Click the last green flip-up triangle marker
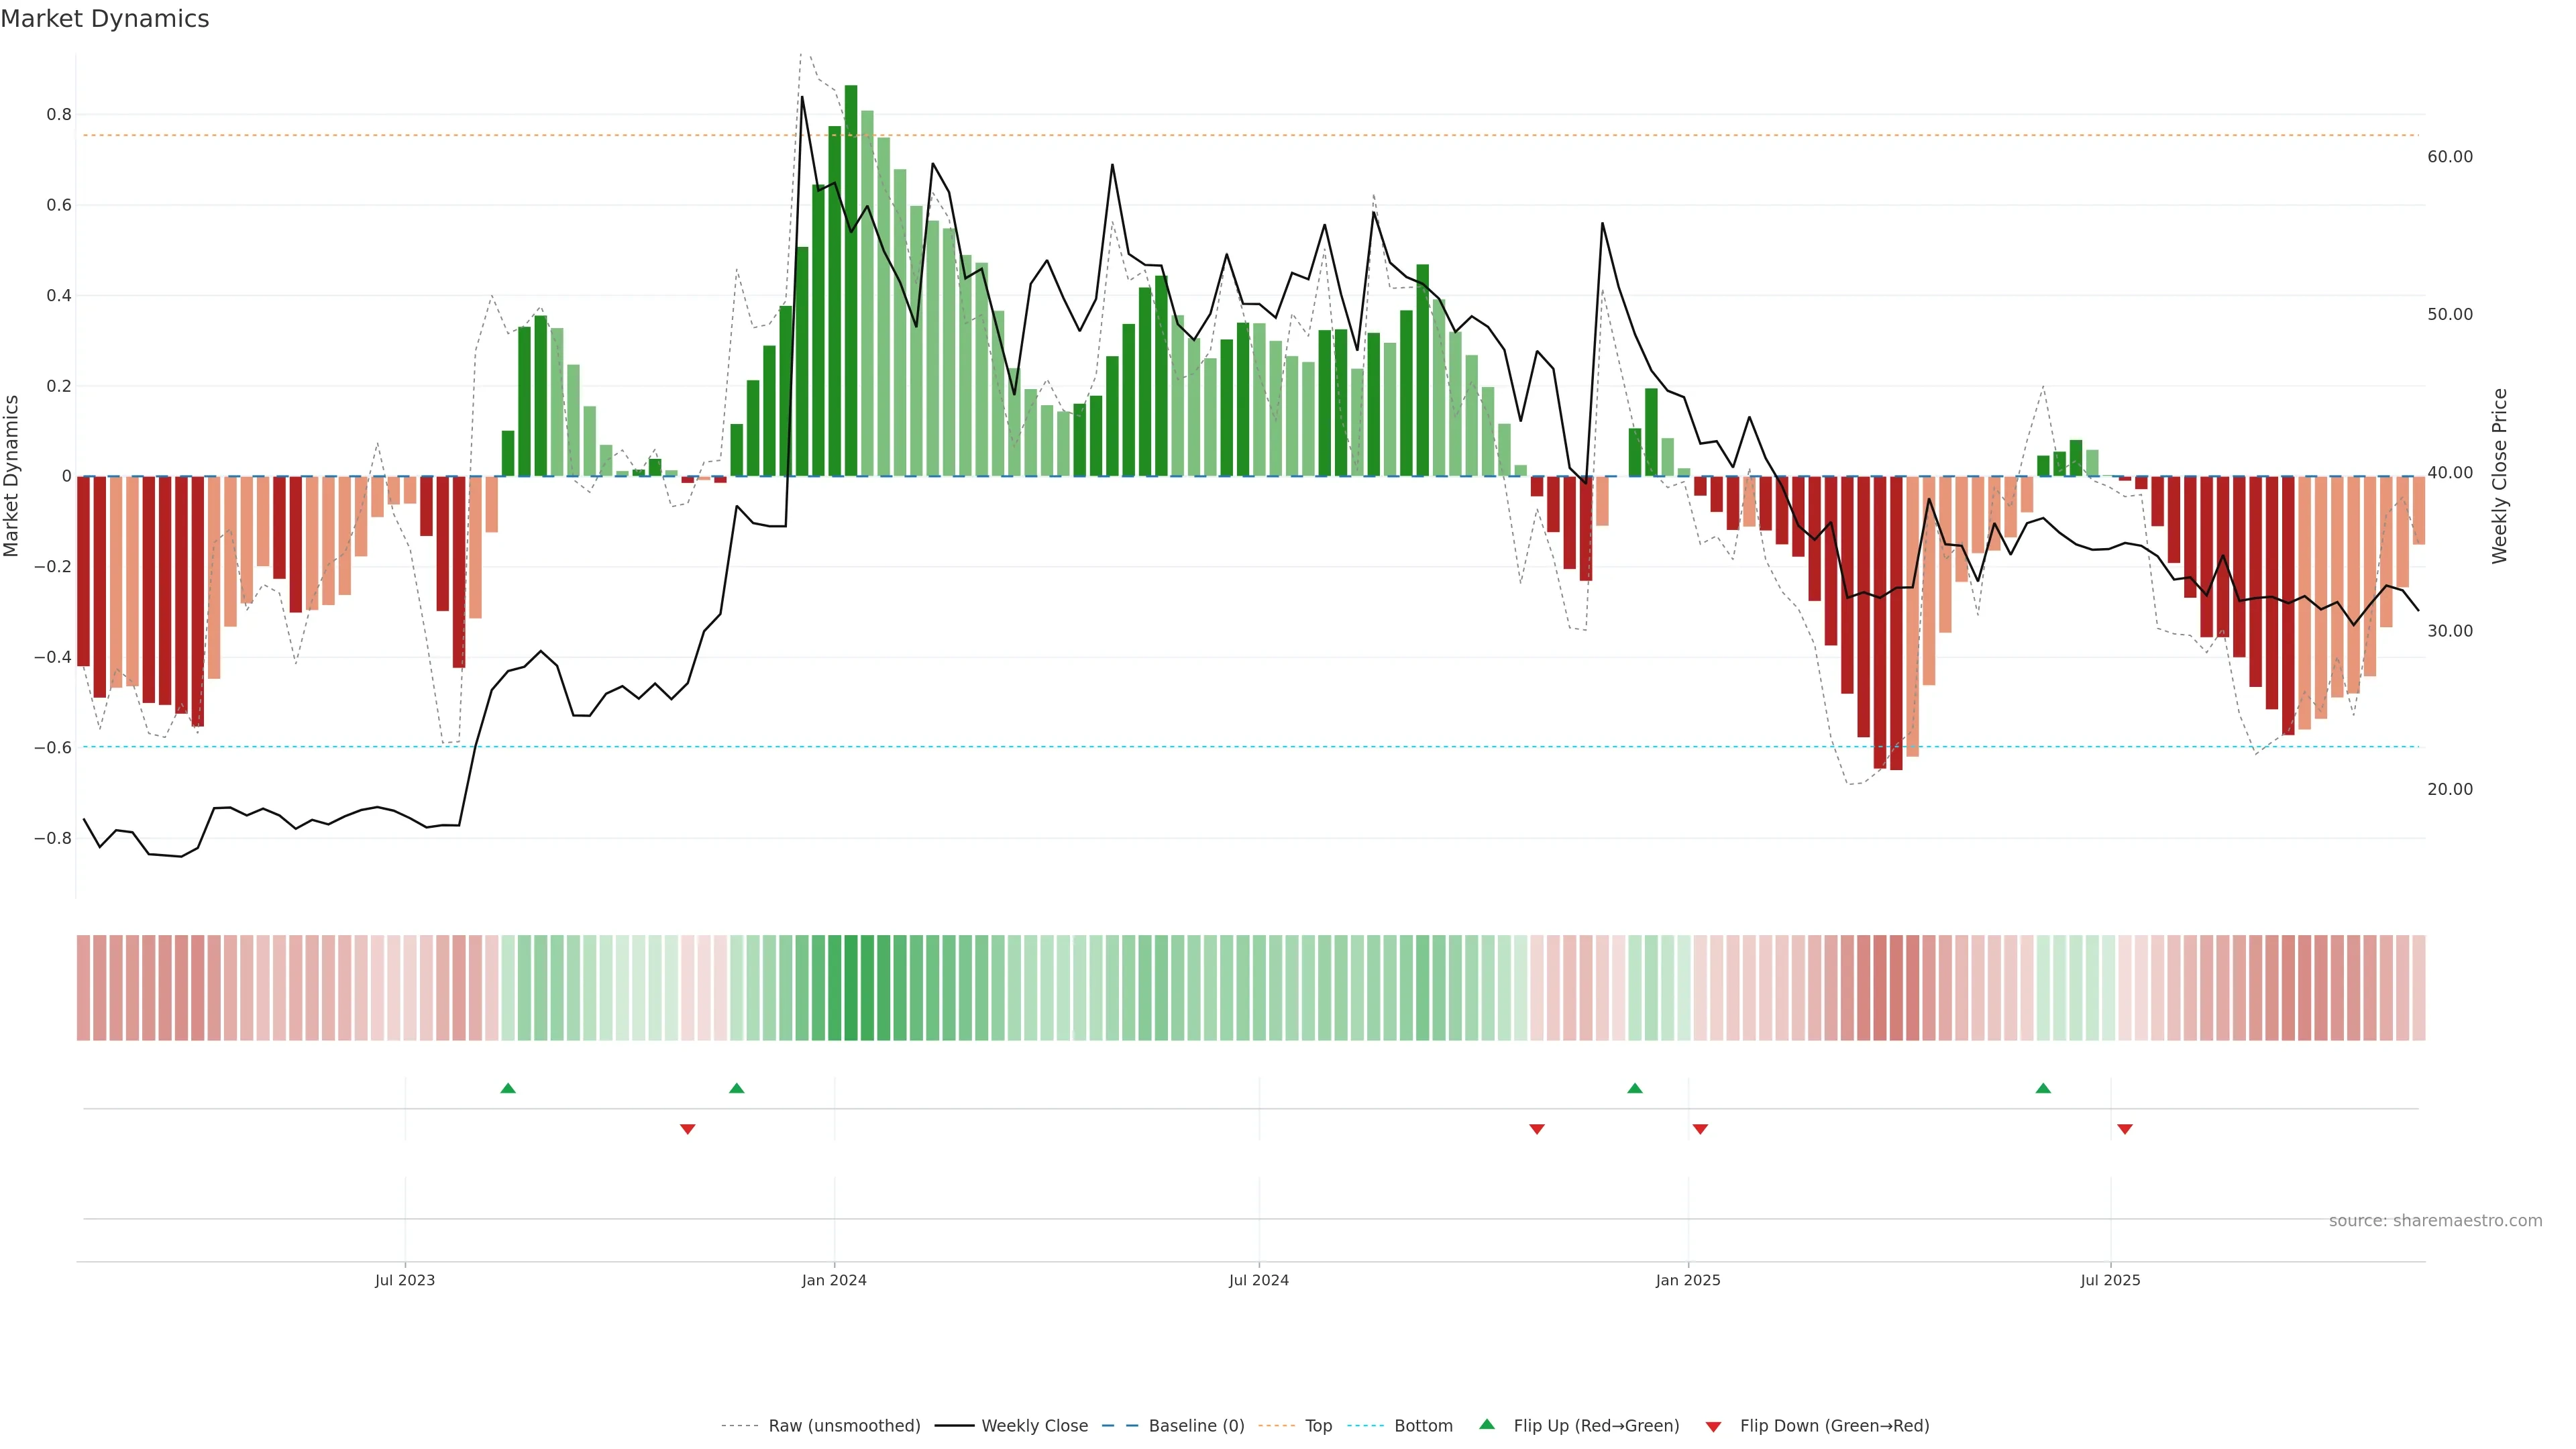Screen dimensions: 2576x1449 tap(2043, 1088)
